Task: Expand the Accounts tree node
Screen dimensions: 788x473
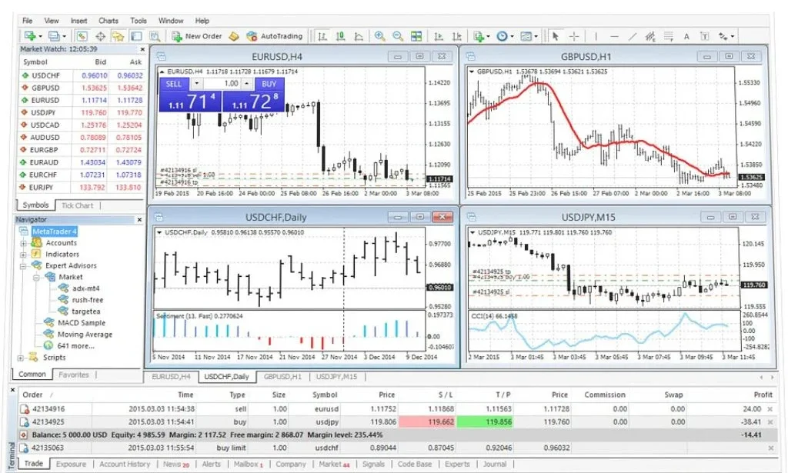Action: (x=24, y=243)
